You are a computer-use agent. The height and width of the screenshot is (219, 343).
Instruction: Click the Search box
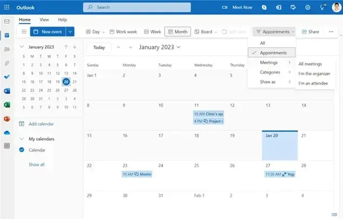point(137,8)
